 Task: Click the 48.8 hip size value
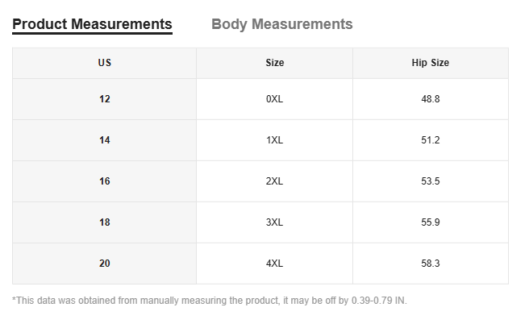point(430,99)
